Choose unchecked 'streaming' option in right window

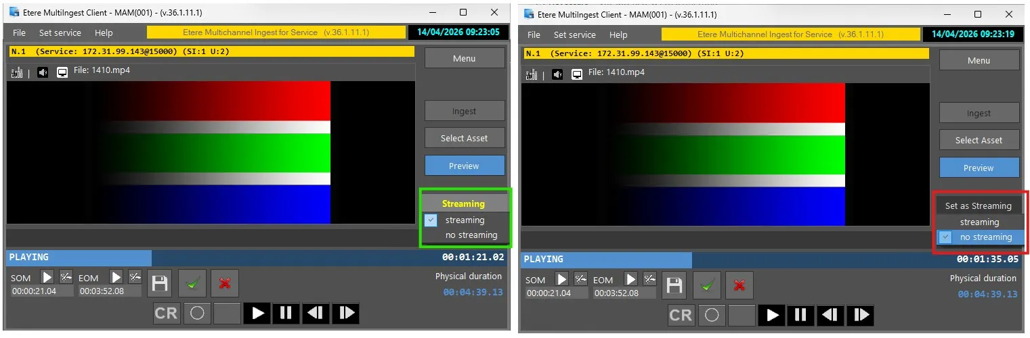tap(979, 222)
